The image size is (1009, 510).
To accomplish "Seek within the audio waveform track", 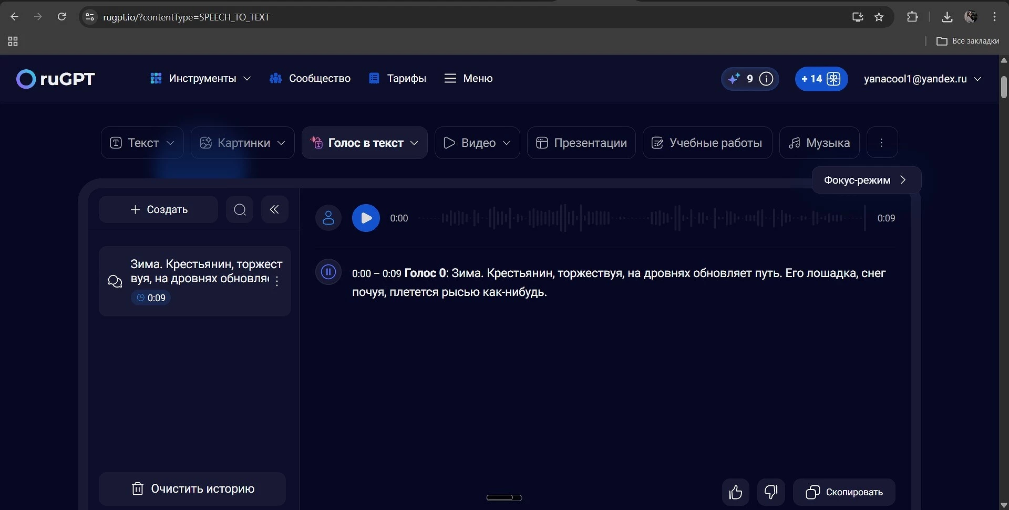I will pos(641,218).
